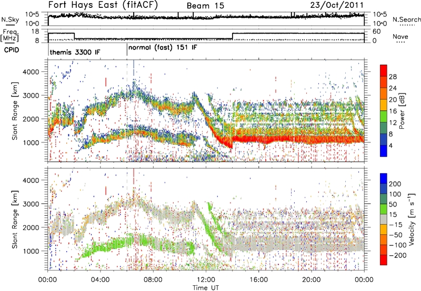
Task: Click the 'N.Search' legend label
Action: click(x=406, y=19)
